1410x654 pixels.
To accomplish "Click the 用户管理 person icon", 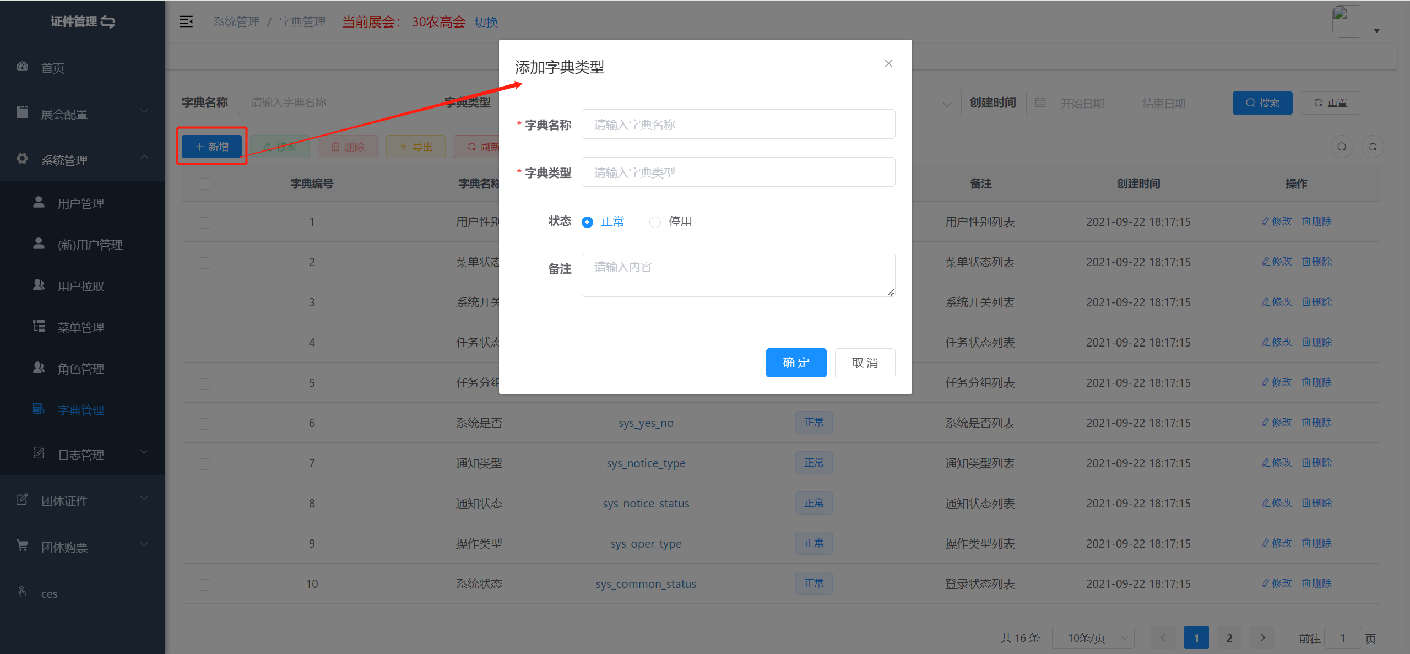I will [39, 202].
